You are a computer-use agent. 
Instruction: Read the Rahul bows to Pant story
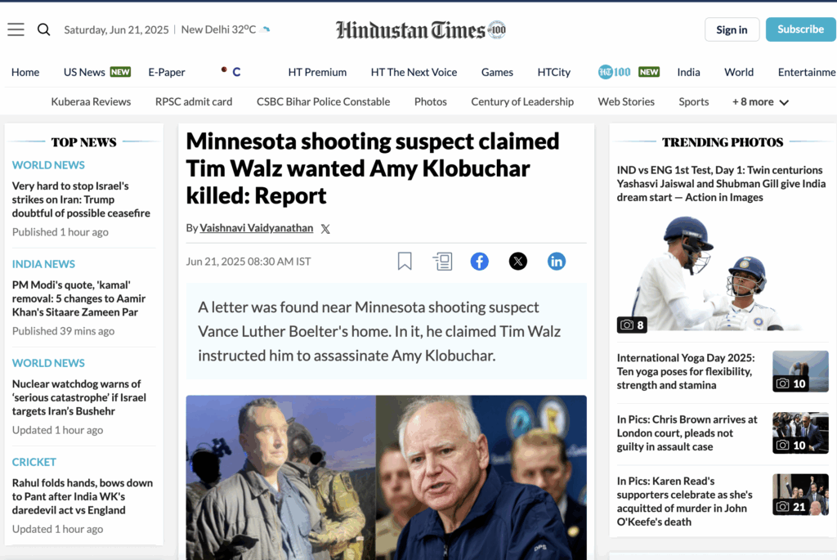[83, 496]
